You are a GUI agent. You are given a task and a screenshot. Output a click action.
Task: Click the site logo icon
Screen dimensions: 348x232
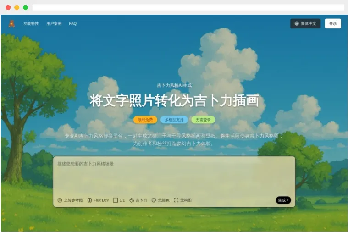11,23
